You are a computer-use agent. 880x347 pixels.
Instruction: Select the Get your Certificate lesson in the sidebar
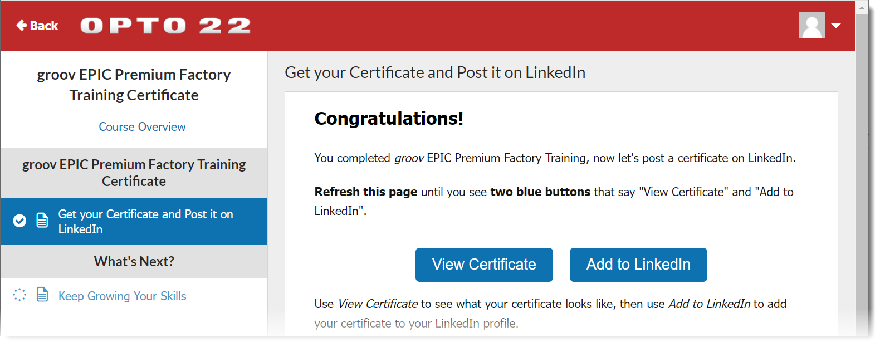[x=145, y=221]
